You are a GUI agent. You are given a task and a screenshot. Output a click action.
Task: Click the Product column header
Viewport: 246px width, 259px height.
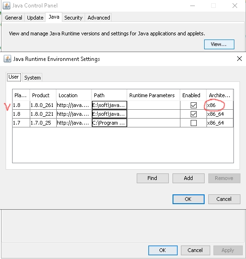[x=43, y=95]
